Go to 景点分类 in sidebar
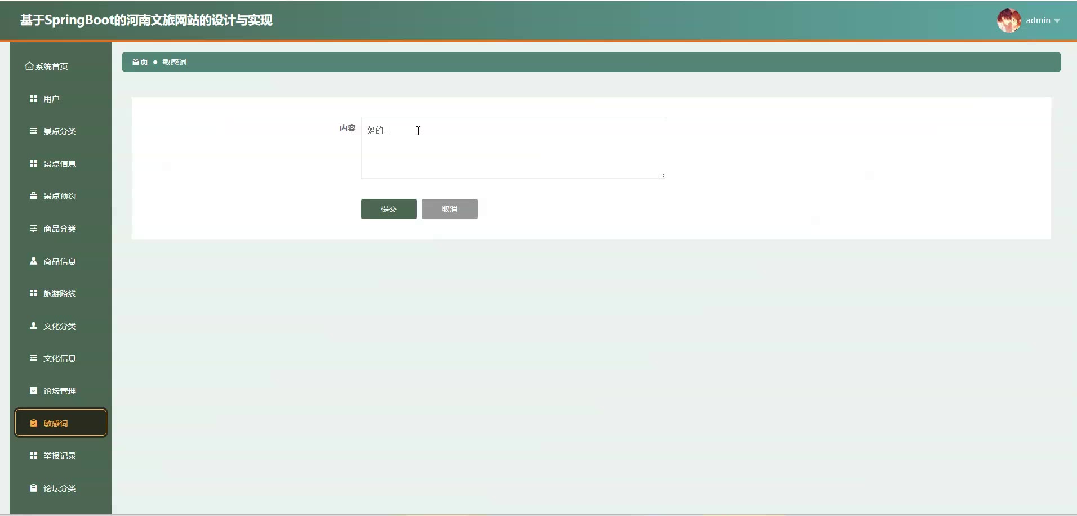The width and height of the screenshot is (1077, 516). 61,131
